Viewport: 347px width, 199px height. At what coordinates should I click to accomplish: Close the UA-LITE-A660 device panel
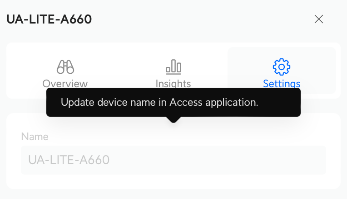click(319, 19)
